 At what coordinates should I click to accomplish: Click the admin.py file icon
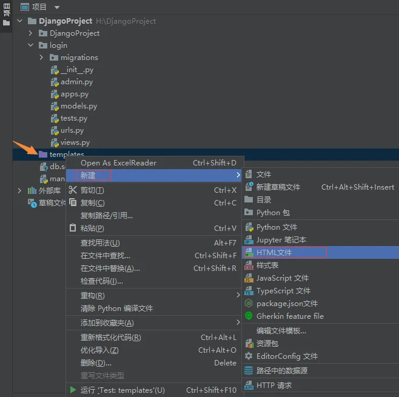click(x=55, y=82)
